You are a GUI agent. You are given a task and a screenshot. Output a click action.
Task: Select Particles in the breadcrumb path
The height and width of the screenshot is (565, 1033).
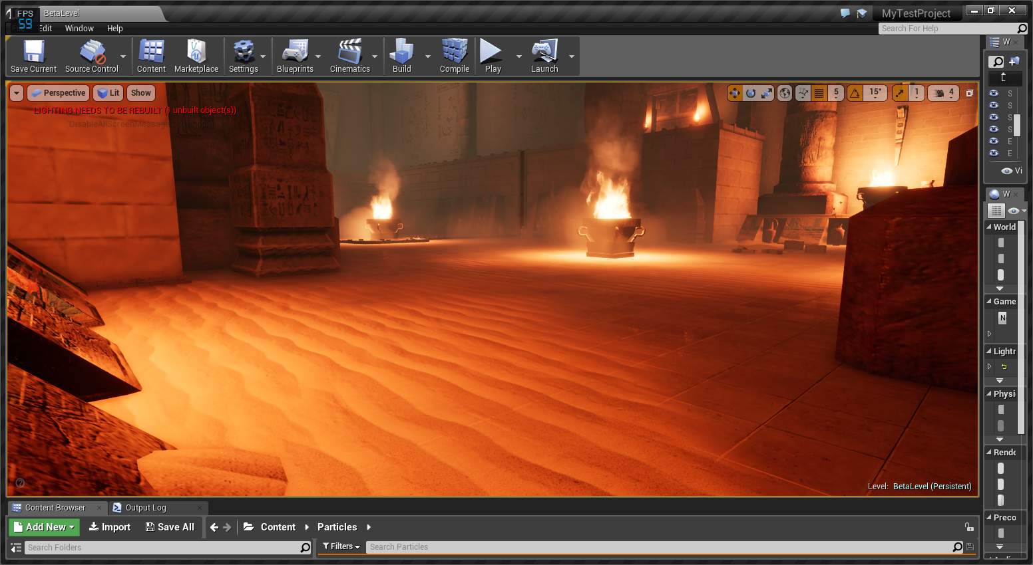pos(337,527)
